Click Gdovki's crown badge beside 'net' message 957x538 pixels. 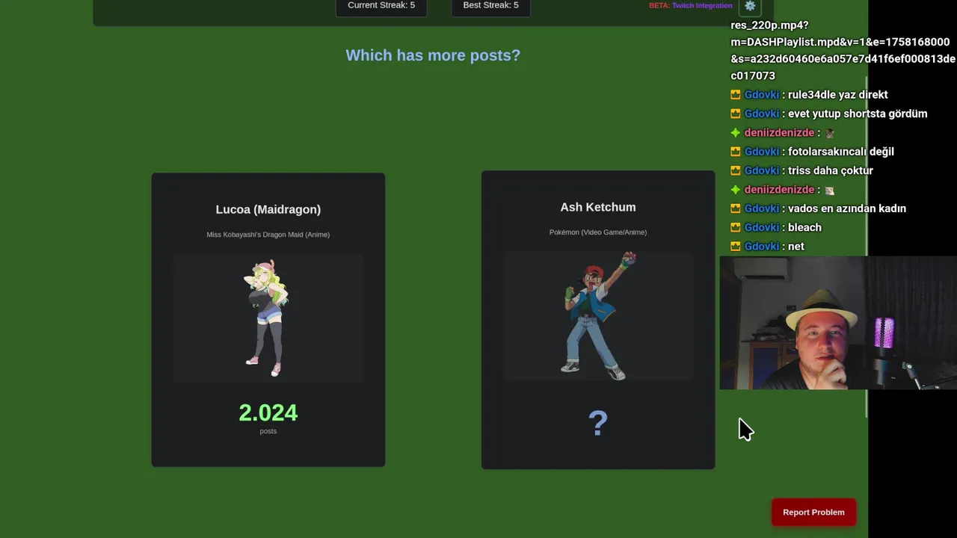pos(736,247)
